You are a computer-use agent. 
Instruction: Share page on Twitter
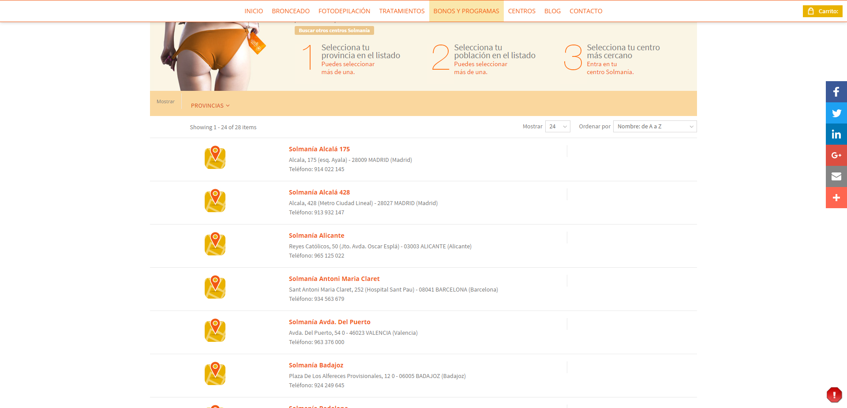coord(836,113)
